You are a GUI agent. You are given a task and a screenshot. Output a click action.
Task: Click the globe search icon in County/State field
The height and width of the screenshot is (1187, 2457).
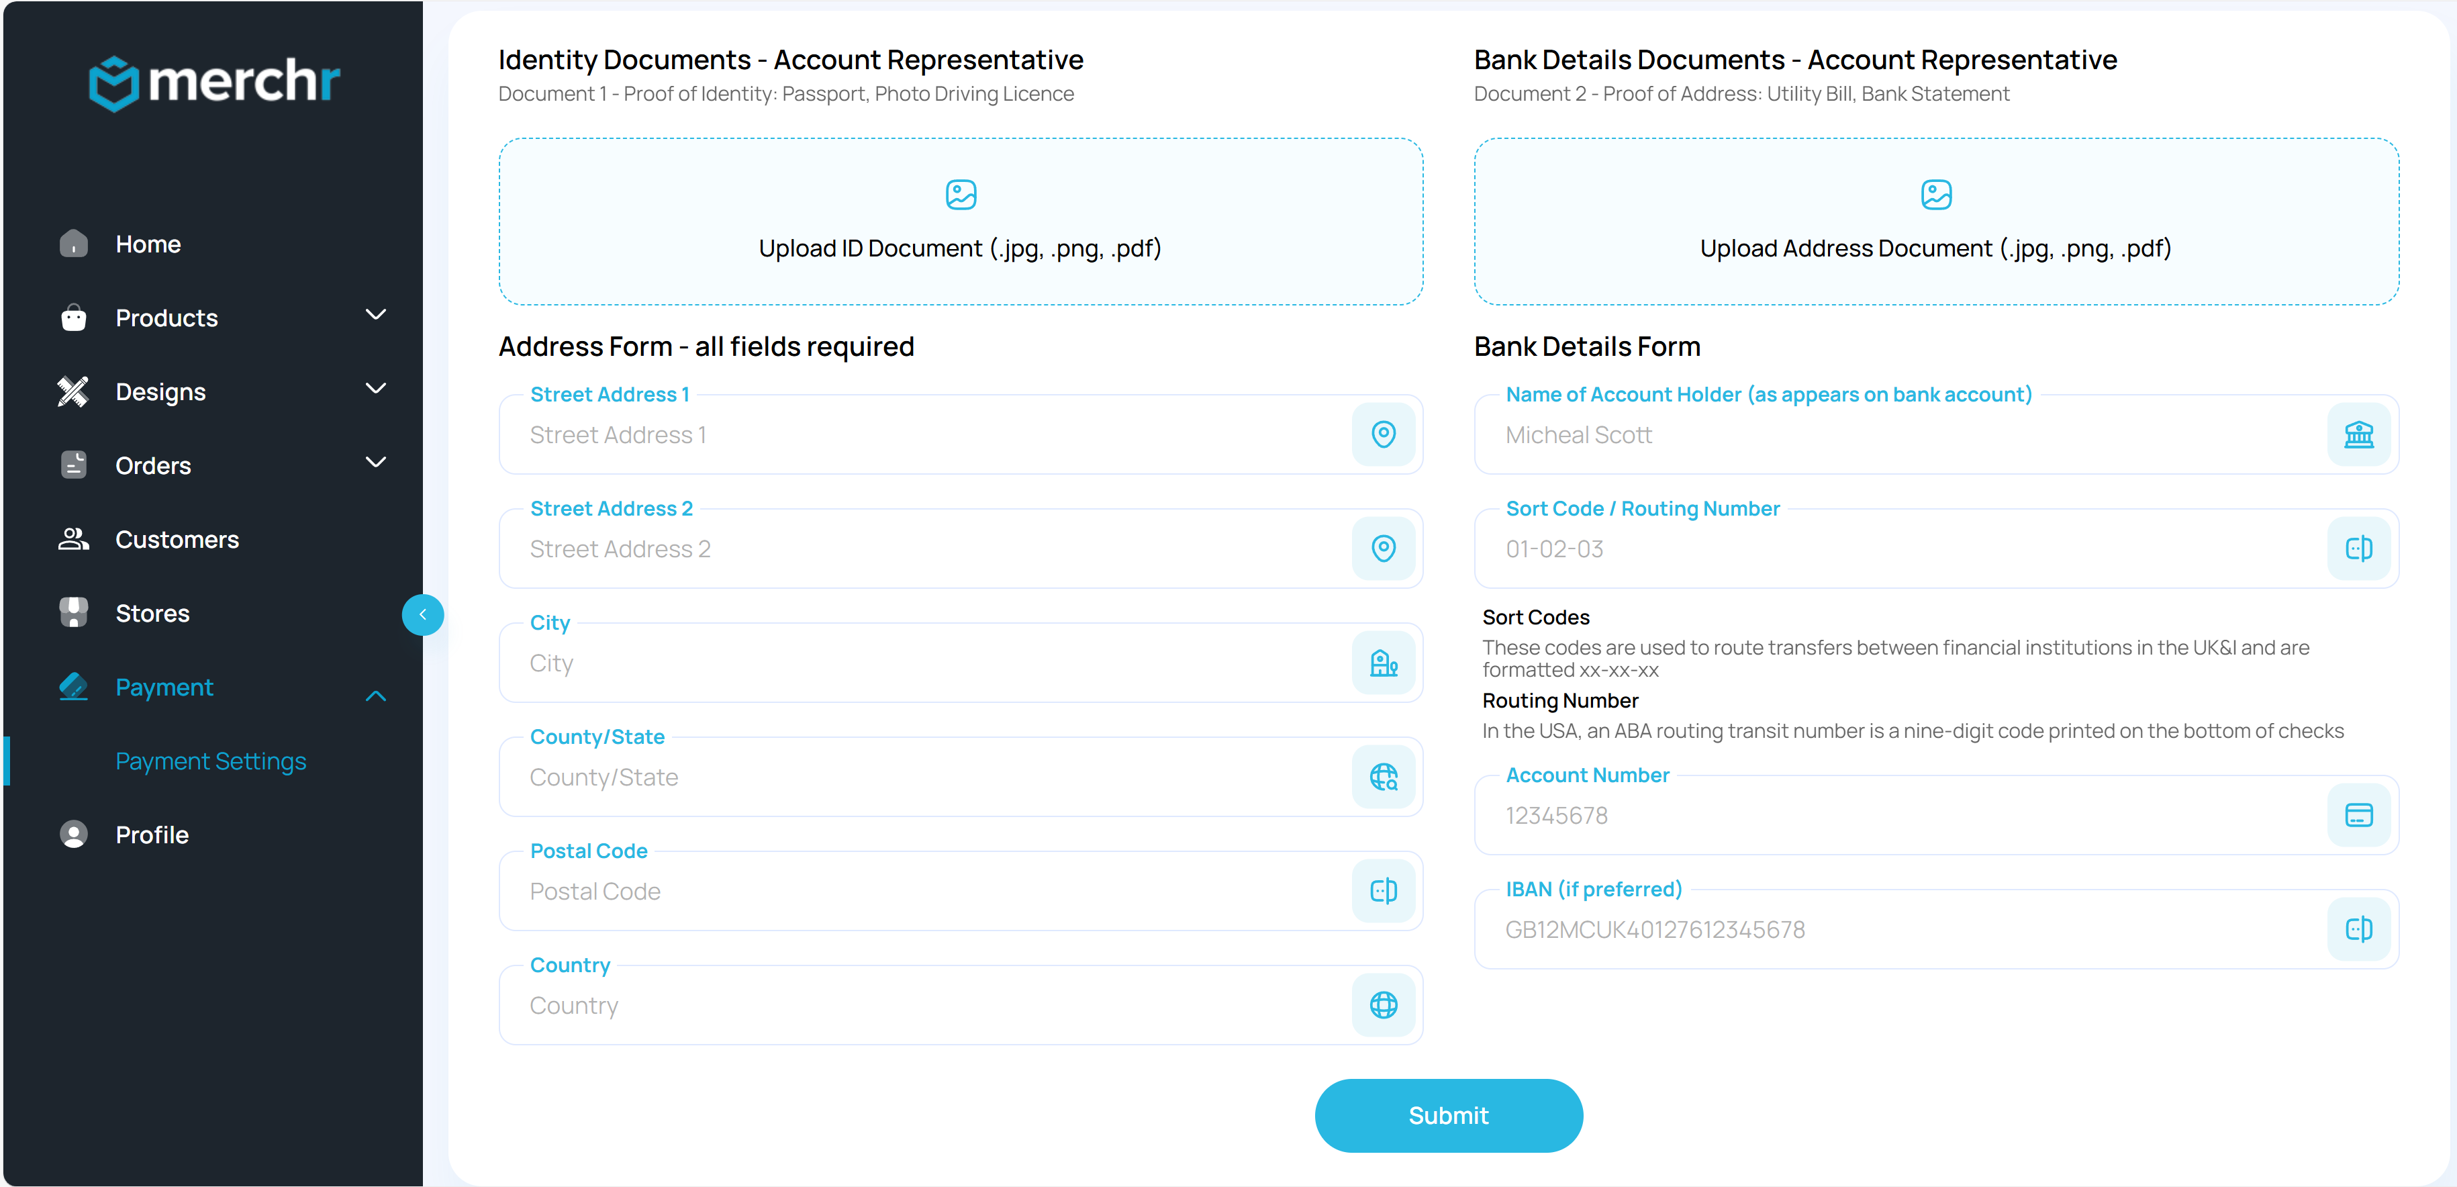point(1383,777)
